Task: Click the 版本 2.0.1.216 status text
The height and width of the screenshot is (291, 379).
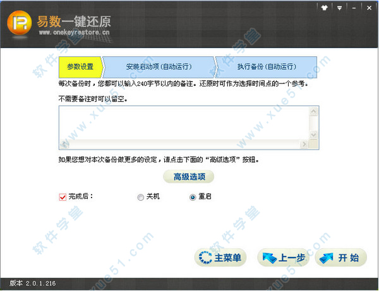Action: click(33, 283)
